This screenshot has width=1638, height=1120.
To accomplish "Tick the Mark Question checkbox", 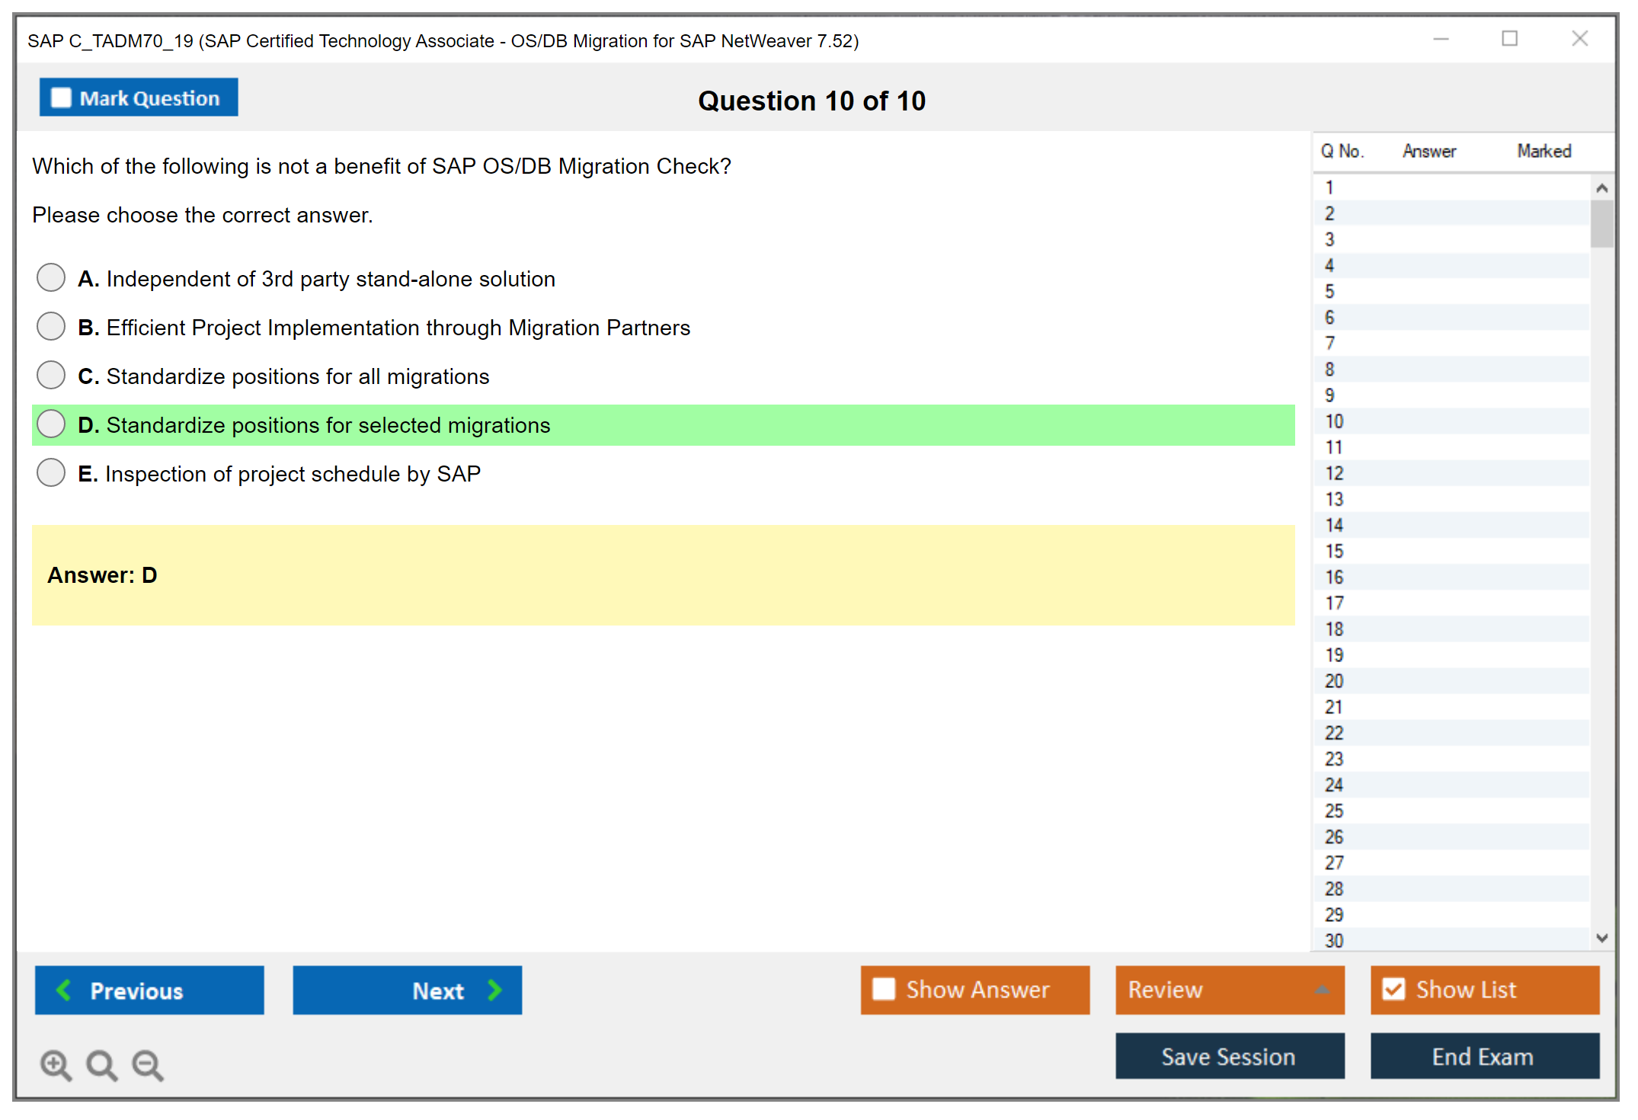I will (x=61, y=98).
